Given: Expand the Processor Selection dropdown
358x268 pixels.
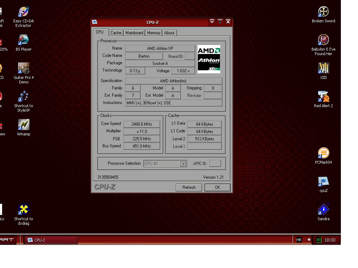Looking at the screenshot, I should [x=183, y=164].
